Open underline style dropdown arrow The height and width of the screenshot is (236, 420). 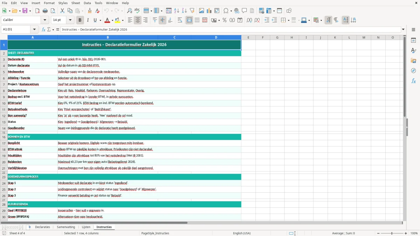tap(100, 20)
